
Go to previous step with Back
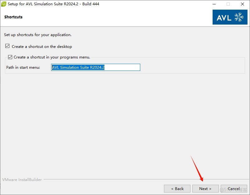tap(177, 189)
